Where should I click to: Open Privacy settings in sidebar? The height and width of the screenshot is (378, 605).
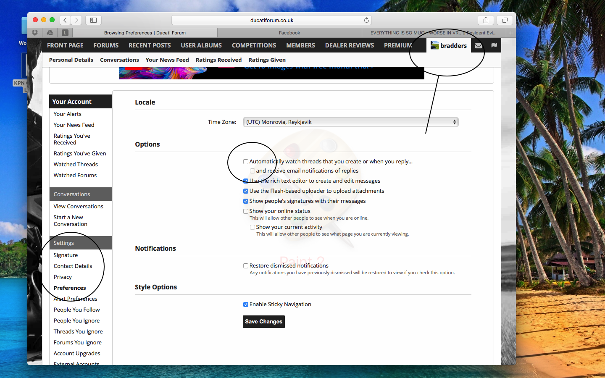63,277
